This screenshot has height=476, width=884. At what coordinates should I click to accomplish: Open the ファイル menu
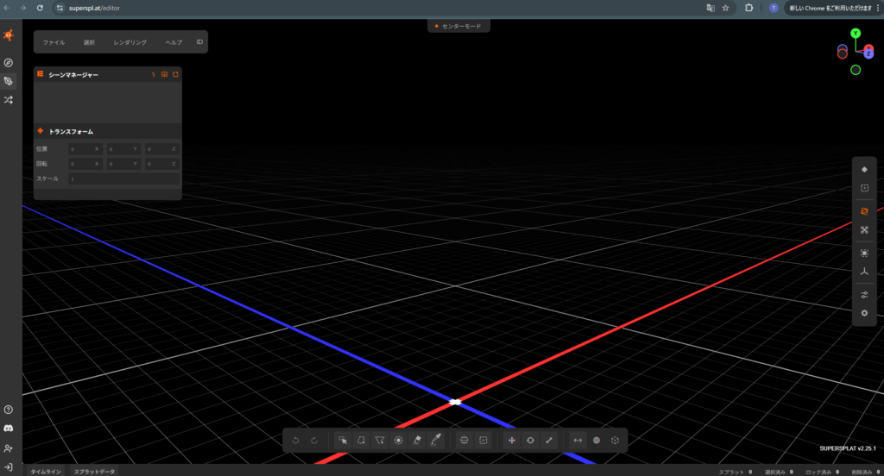point(54,42)
